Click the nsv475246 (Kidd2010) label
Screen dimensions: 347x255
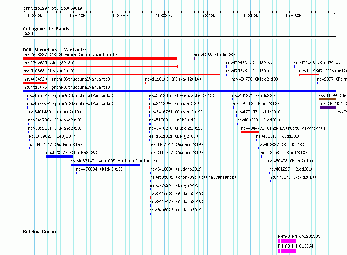[x=249, y=71]
